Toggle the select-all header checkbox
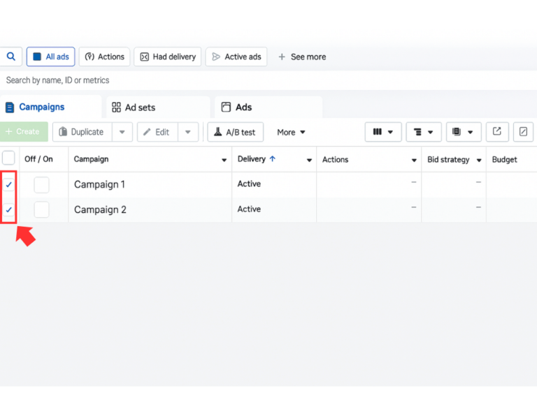 pyautogui.click(x=8, y=158)
